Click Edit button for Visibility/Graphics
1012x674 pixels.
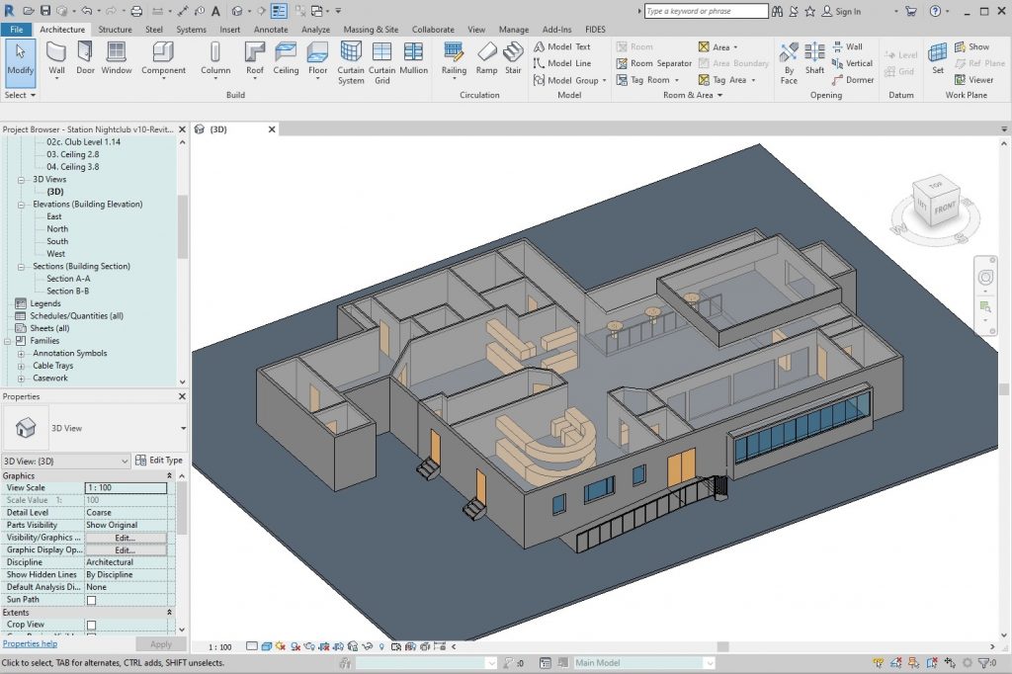click(125, 538)
